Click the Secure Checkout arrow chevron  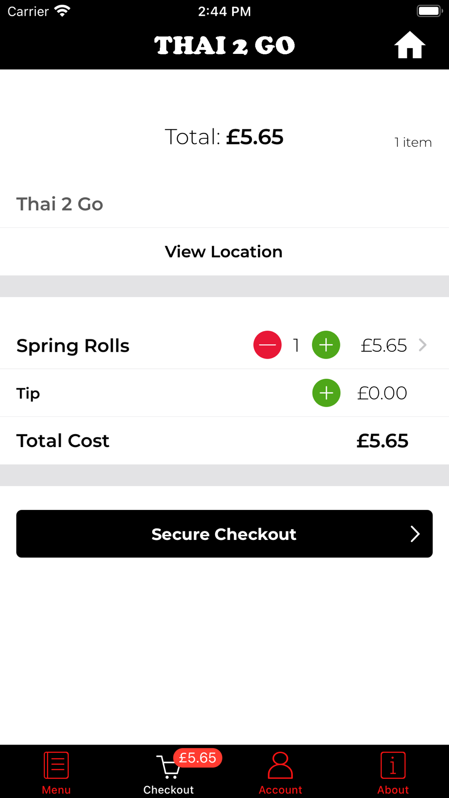pyautogui.click(x=415, y=534)
